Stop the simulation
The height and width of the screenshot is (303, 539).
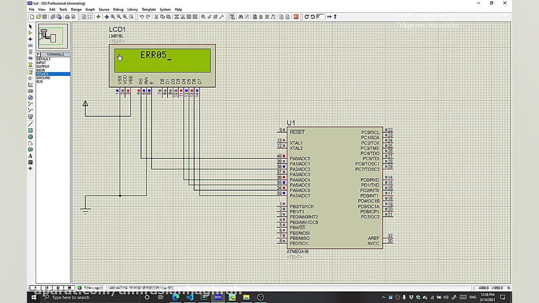69,288
